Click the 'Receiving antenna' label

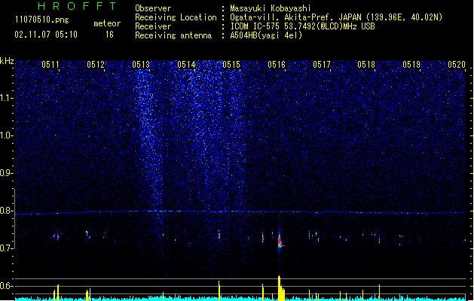pyautogui.click(x=173, y=35)
